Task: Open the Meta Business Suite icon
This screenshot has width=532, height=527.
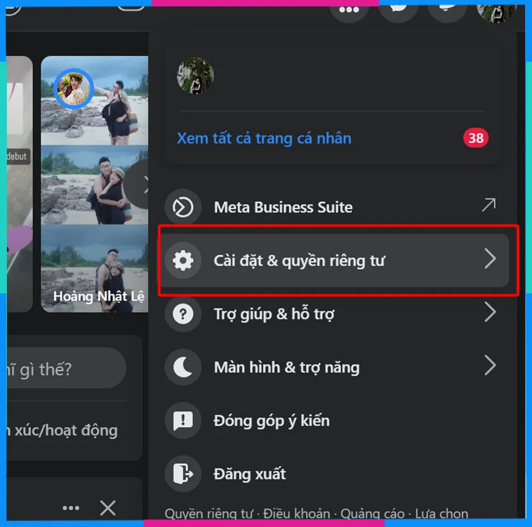Action: point(183,207)
